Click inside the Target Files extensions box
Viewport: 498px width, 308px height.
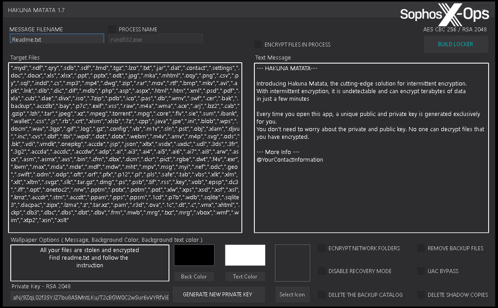125,148
